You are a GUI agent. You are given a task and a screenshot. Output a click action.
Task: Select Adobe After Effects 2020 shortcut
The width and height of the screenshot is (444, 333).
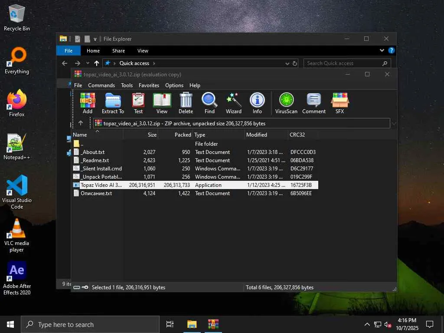click(x=17, y=279)
